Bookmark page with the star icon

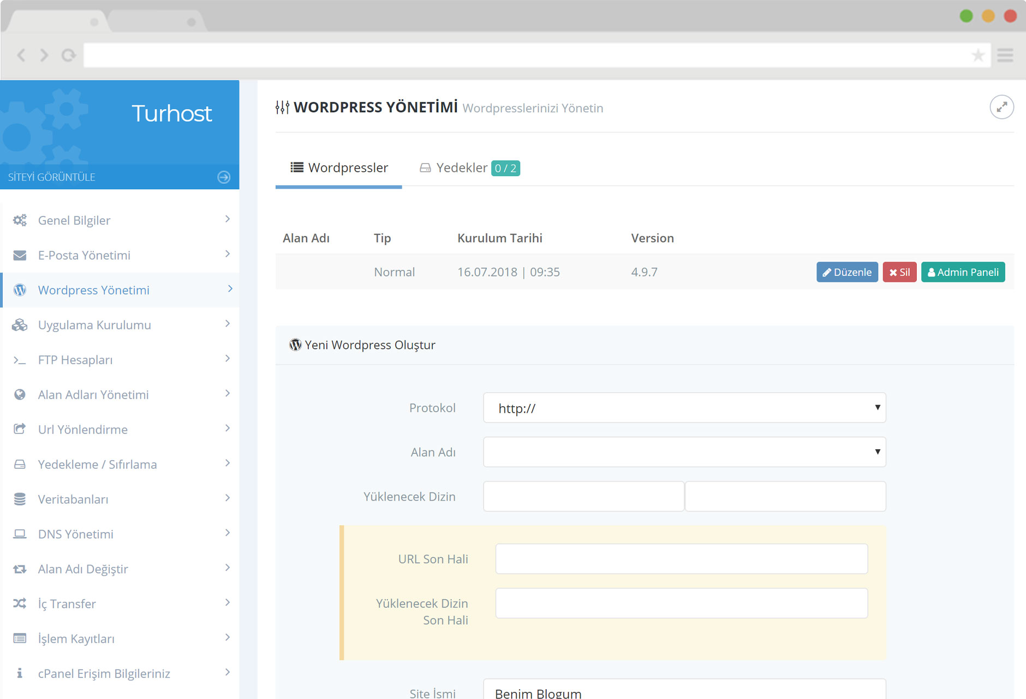[x=978, y=55]
